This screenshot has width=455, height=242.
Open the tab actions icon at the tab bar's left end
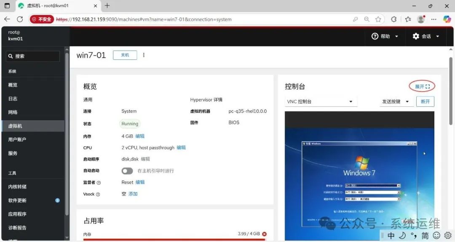7,5
